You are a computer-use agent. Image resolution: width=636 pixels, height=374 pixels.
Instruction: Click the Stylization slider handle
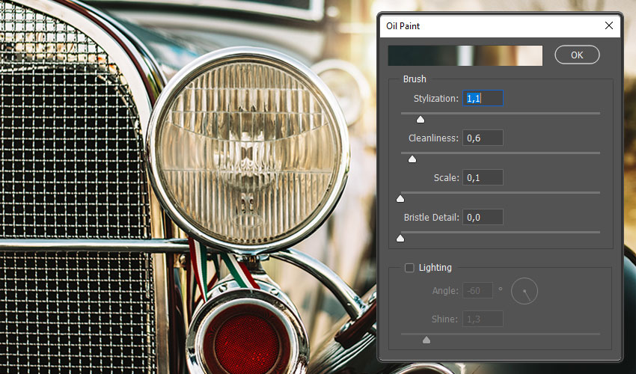(421, 119)
